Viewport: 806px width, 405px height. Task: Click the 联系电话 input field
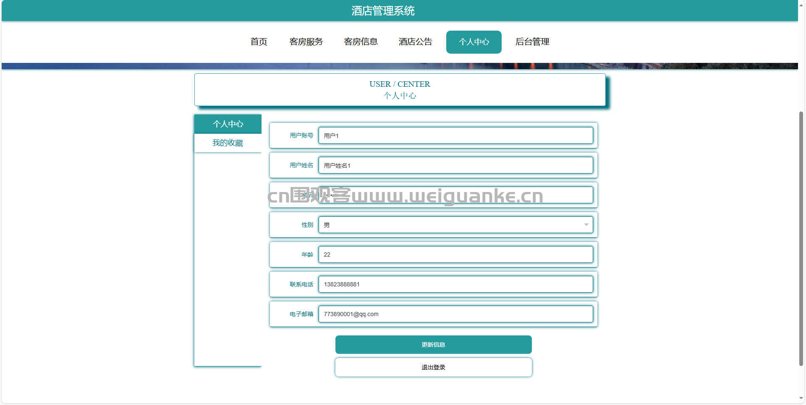click(x=455, y=284)
